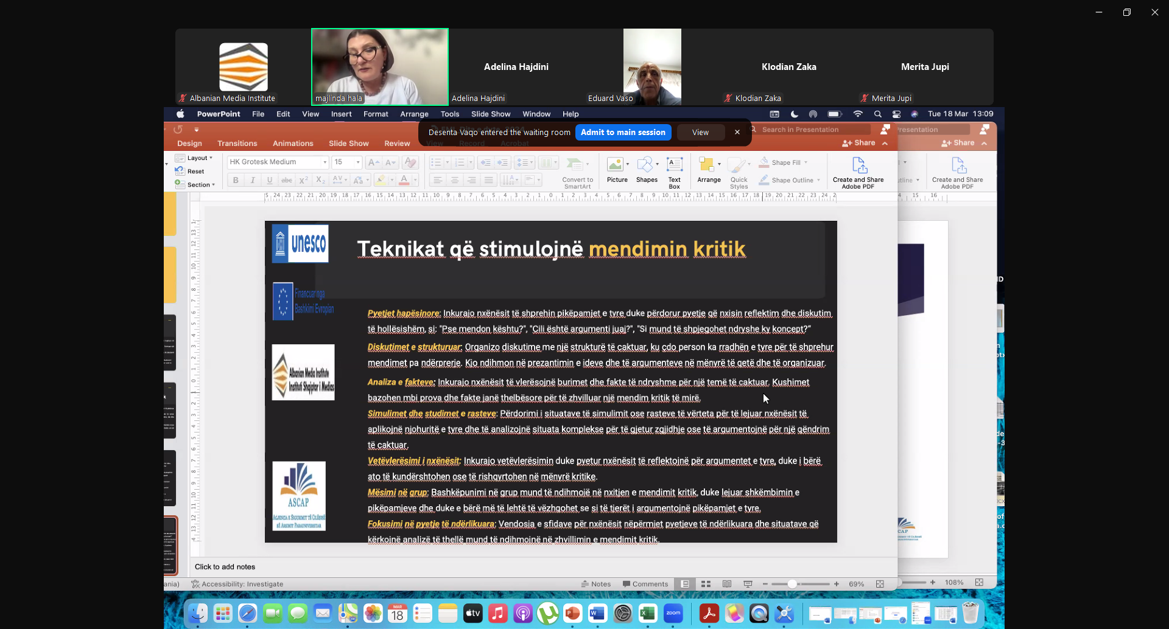Click the Share button in PowerPoint
Image resolution: width=1169 pixels, height=629 pixels.
pyautogui.click(x=858, y=143)
